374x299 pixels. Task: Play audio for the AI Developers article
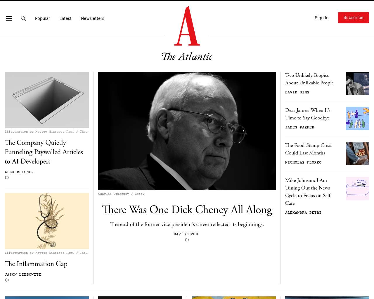tap(7, 178)
